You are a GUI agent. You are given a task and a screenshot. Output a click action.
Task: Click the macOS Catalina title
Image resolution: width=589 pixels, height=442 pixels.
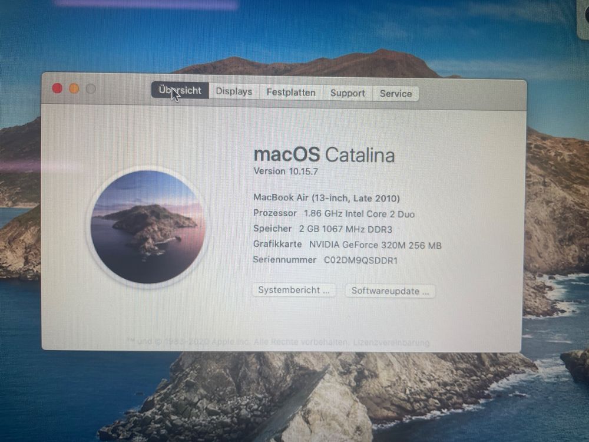pyautogui.click(x=325, y=155)
